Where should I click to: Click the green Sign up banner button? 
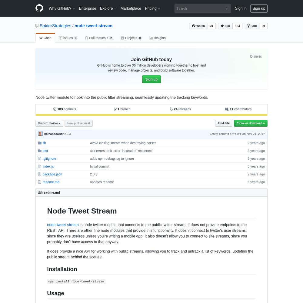coord(151,79)
